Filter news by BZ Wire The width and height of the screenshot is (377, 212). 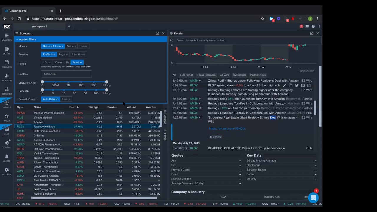point(224,75)
